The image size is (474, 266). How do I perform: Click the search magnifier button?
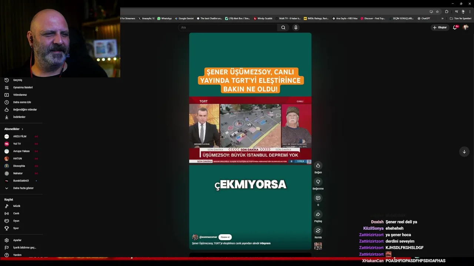click(x=283, y=27)
